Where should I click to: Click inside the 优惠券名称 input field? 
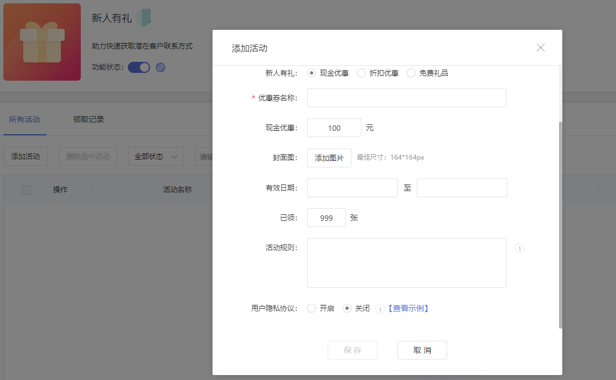pos(406,98)
